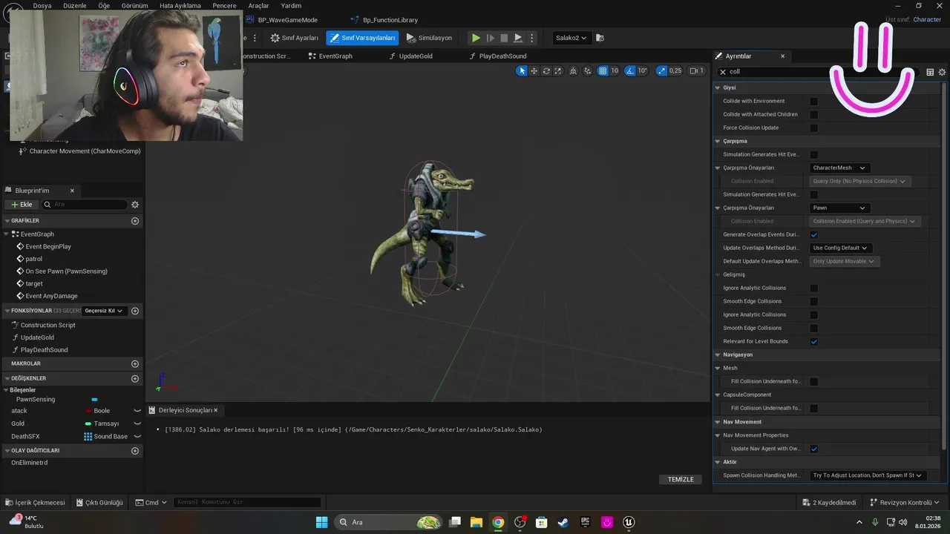Open Epic Games Launcher in taskbar
The height and width of the screenshot is (534, 950).
click(x=585, y=522)
